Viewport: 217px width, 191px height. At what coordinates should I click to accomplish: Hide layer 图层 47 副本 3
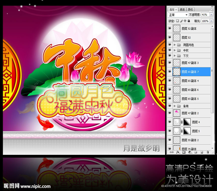coord(170,62)
